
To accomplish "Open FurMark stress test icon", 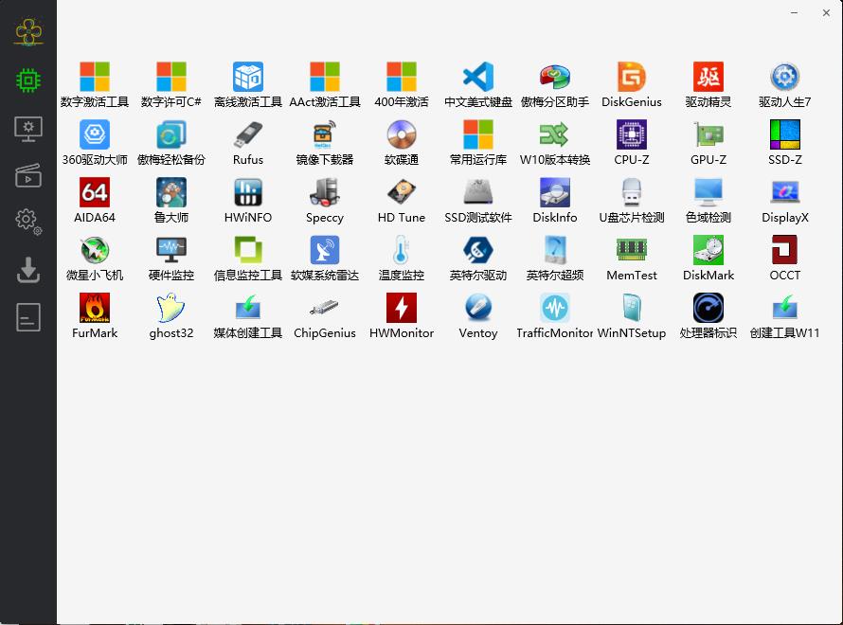I will click(95, 309).
